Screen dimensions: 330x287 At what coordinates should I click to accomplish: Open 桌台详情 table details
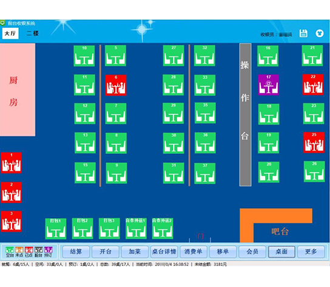(164, 251)
